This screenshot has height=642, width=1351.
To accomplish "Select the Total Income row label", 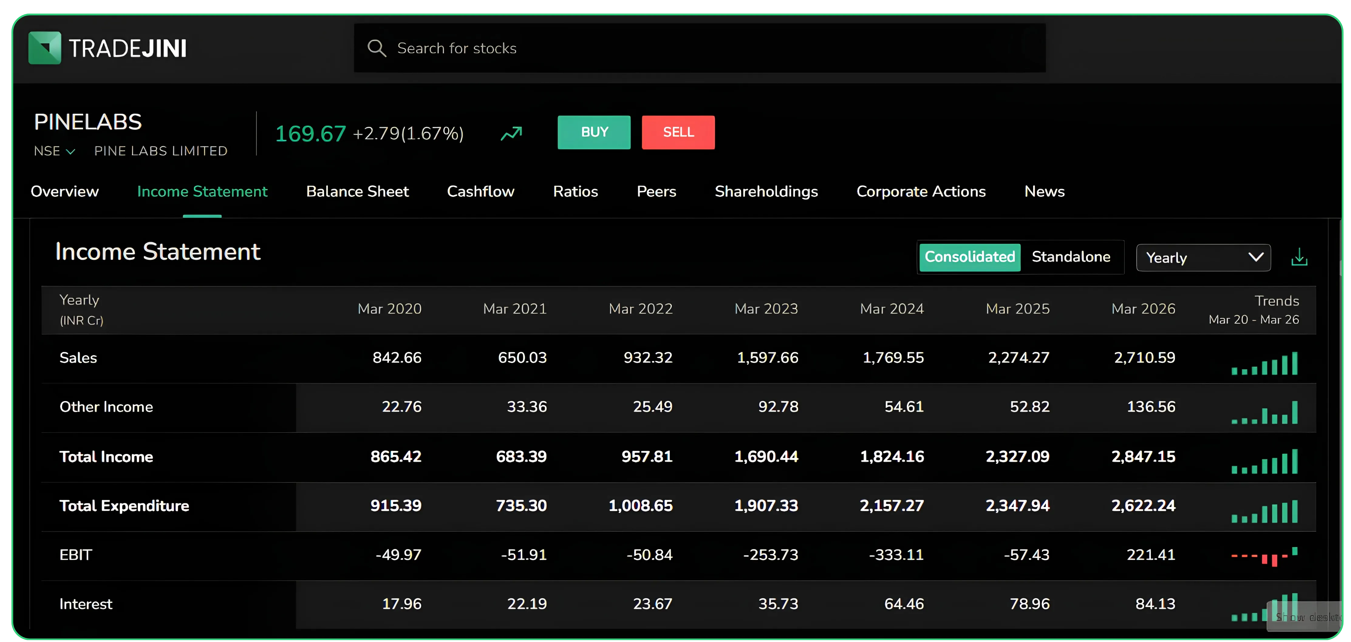I will point(106,457).
